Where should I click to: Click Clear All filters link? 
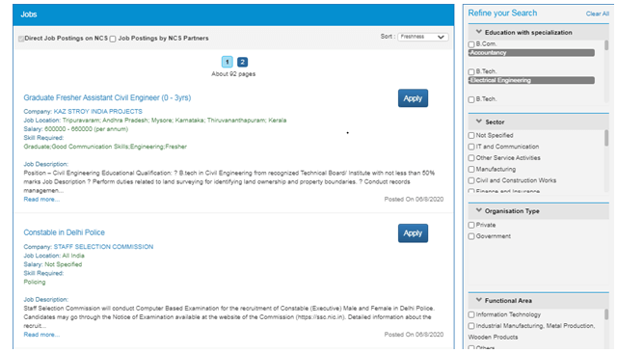click(598, 14)
